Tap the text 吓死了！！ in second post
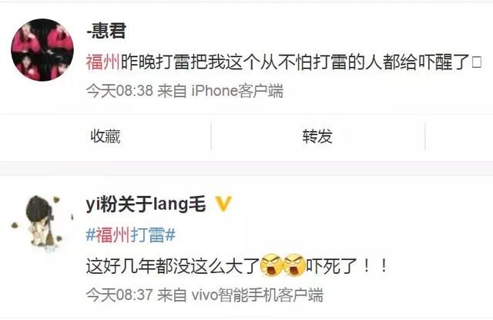493x320 pixels. click(347, 266)
